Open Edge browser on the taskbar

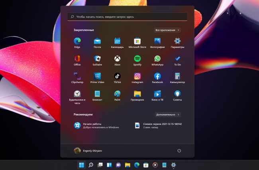point(137,165)
